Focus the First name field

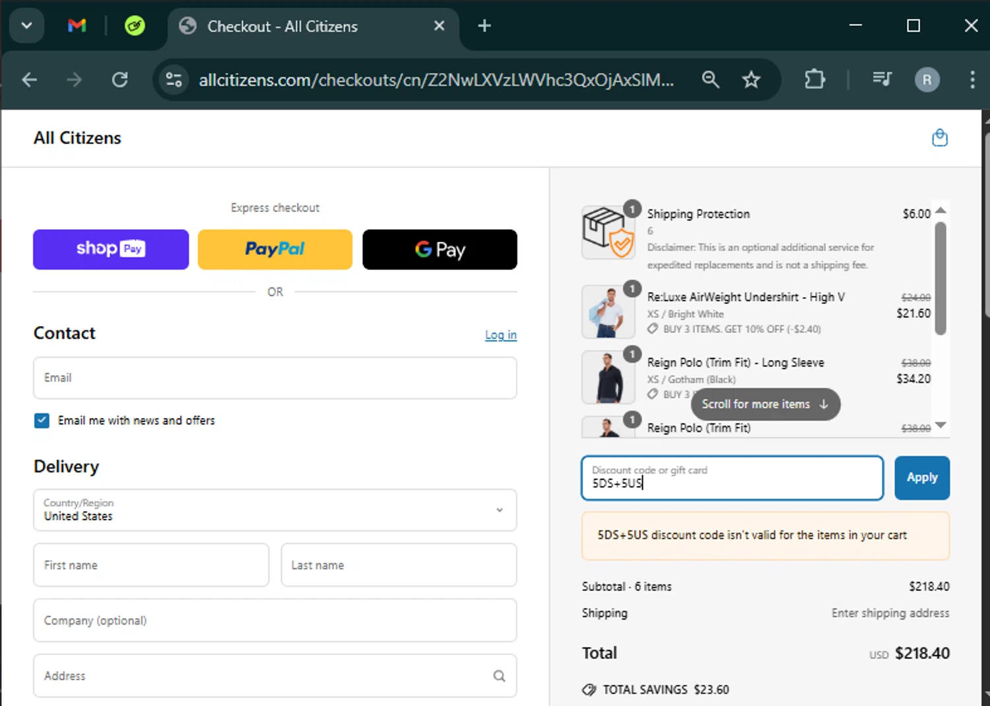[151, 565]
